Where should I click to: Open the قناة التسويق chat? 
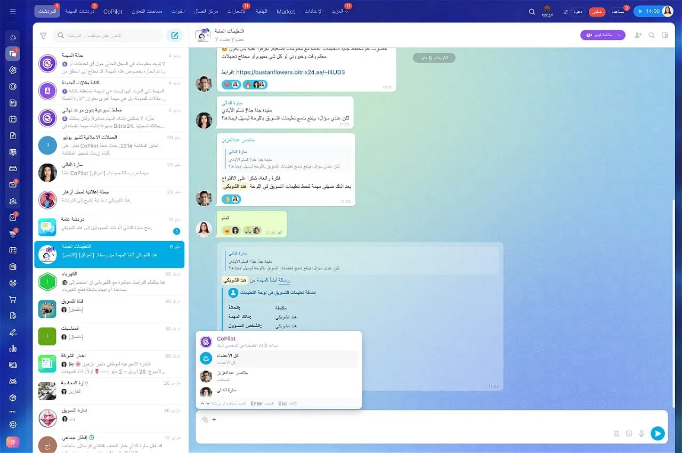(x=111, y=309)
